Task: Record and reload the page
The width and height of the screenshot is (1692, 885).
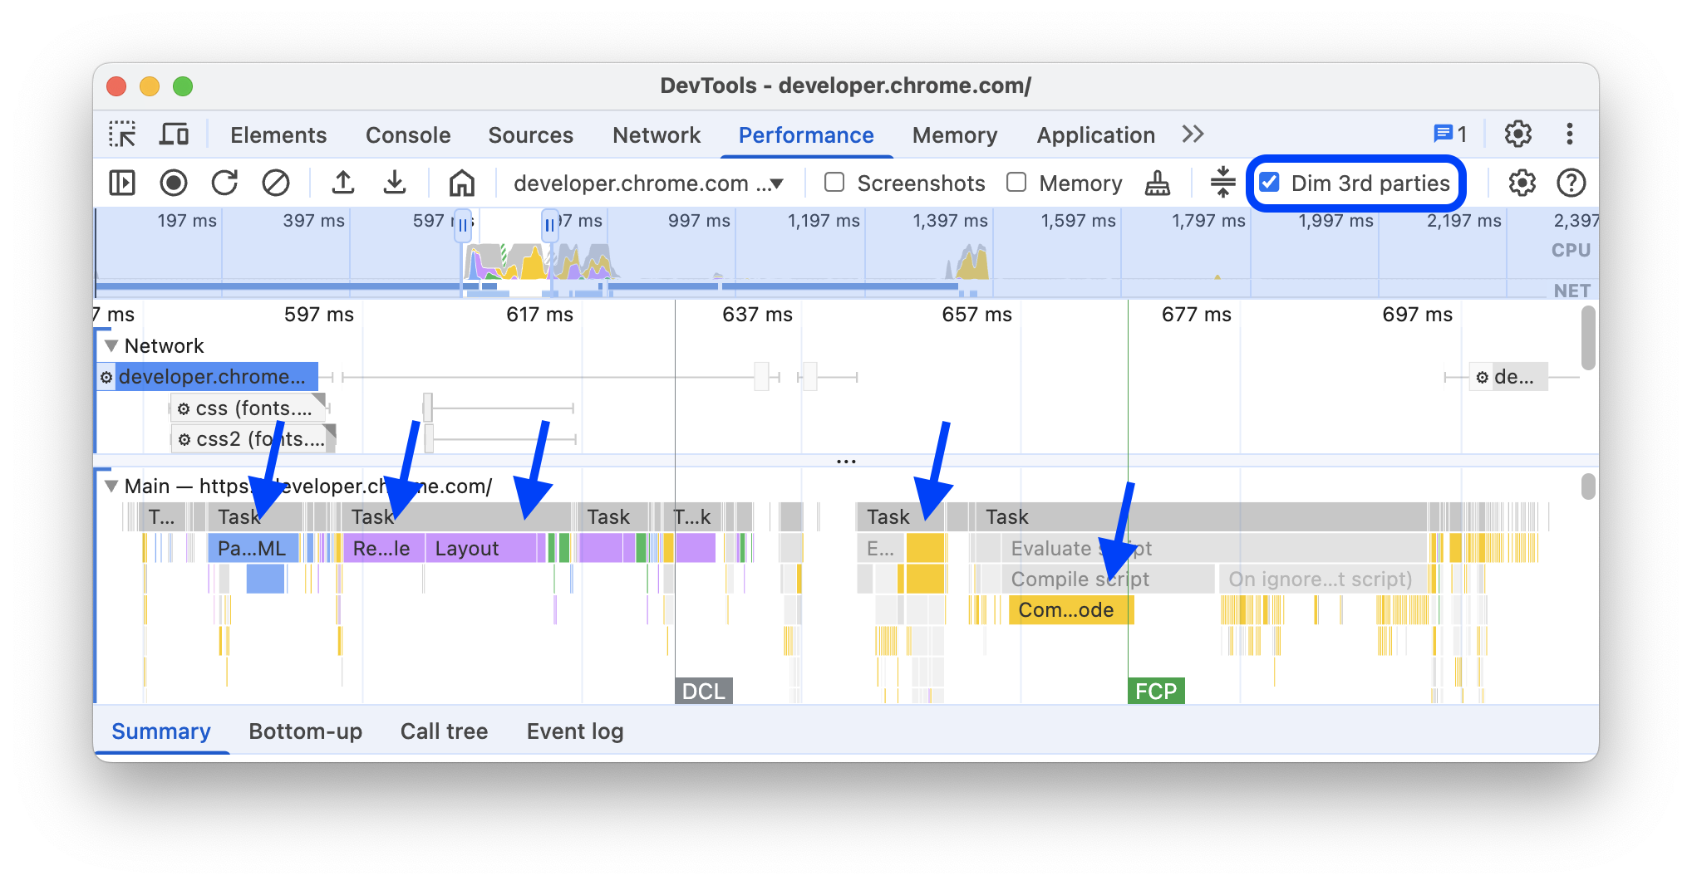Action: pos(224,183)
